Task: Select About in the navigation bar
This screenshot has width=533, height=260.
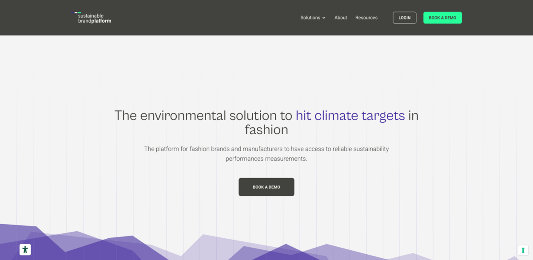Action: click(341, 18)
